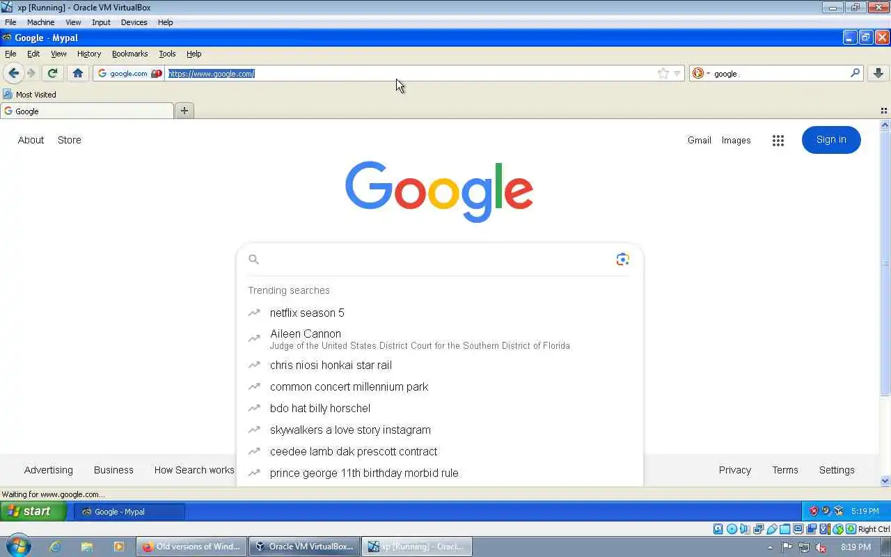
Task: Open the VirtualBox Devices menu
Action: pyautogui.click(x=134, y=22)
